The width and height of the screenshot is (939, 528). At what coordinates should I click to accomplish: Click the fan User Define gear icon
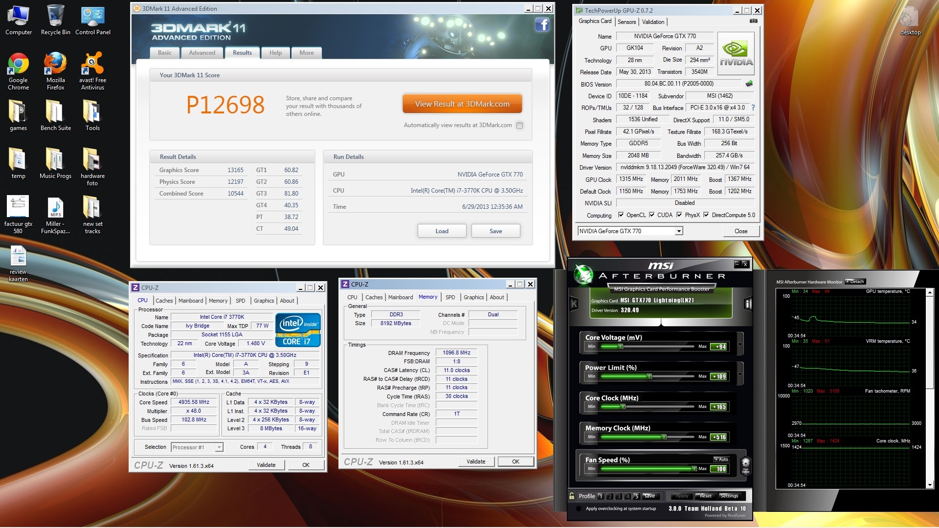(745, 464)
